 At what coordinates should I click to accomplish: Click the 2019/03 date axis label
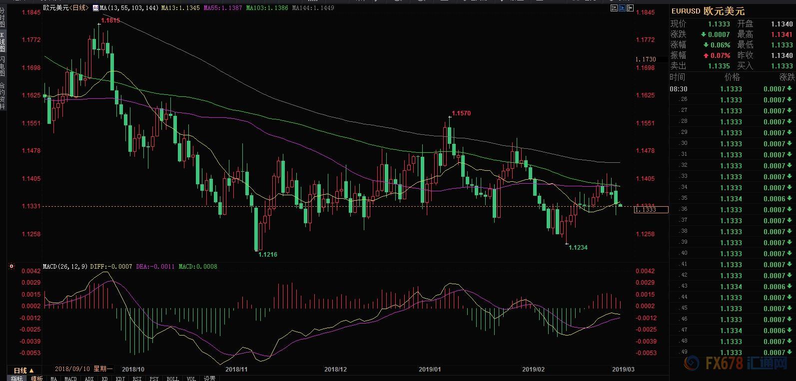pyautogui.click(x=624, y=370)
